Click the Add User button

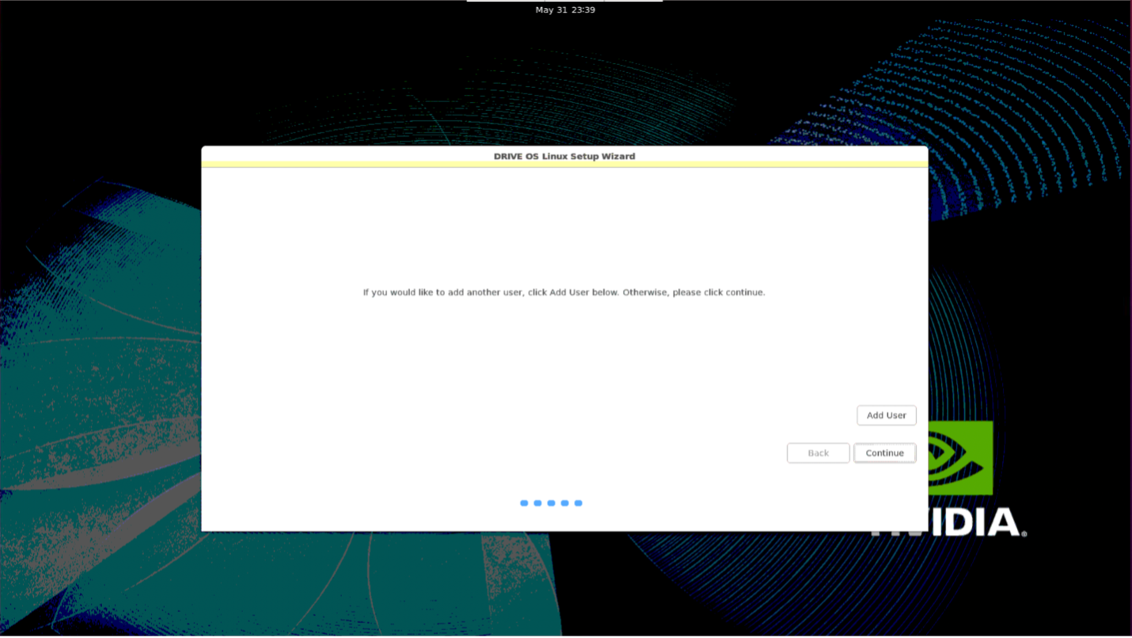coord(886,416)
